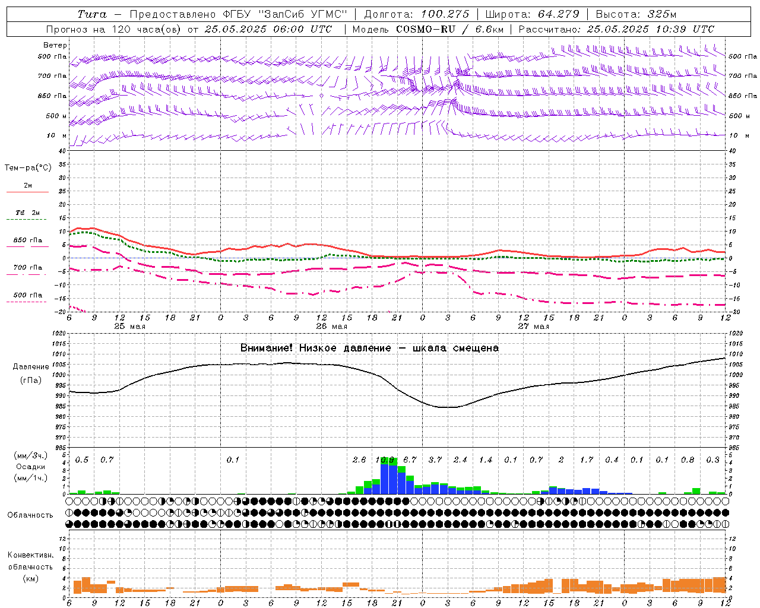Click the red "2м" temperature legend line

click(27, 192)
